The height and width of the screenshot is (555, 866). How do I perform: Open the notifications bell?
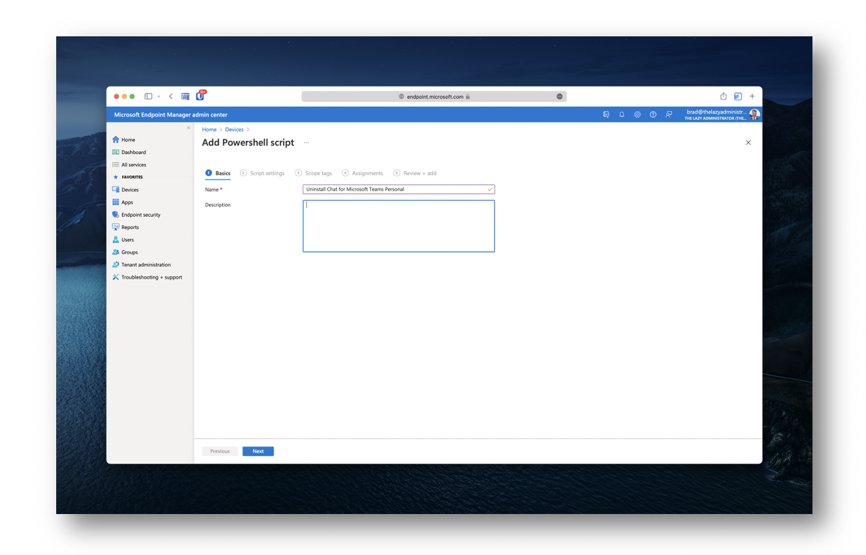[x=622, y=114]
